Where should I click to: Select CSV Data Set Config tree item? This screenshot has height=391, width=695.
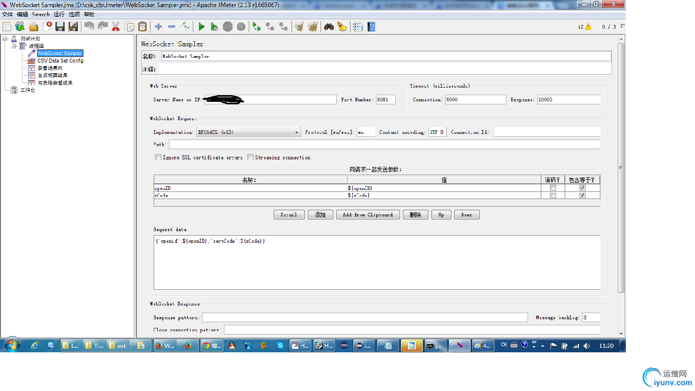pos(61,61)
